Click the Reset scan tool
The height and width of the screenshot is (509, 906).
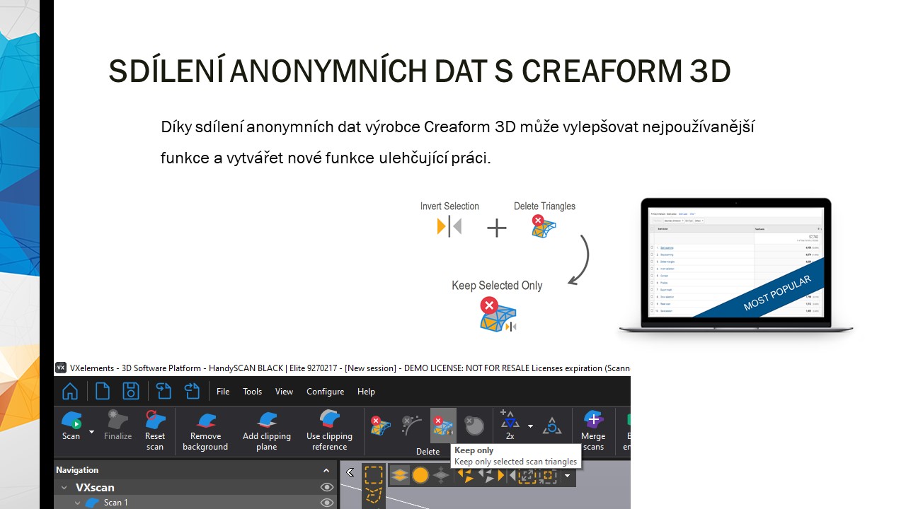155,428
